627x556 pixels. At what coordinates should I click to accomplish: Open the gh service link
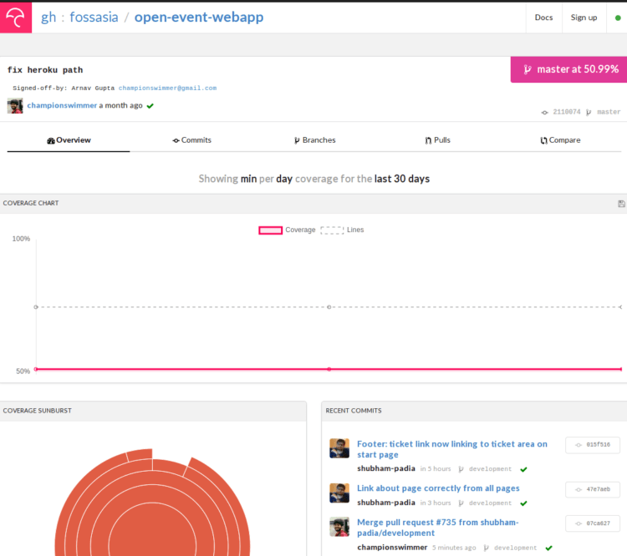click(x=48, y=18)
